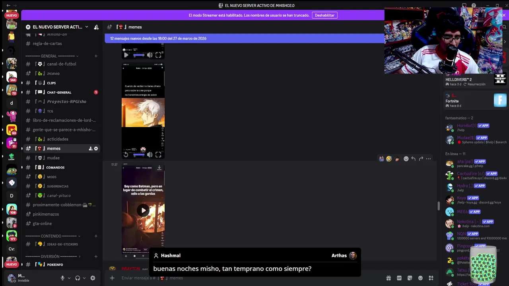
Task: Seek on the anime video progress bar
Action: tap(138, 155)
